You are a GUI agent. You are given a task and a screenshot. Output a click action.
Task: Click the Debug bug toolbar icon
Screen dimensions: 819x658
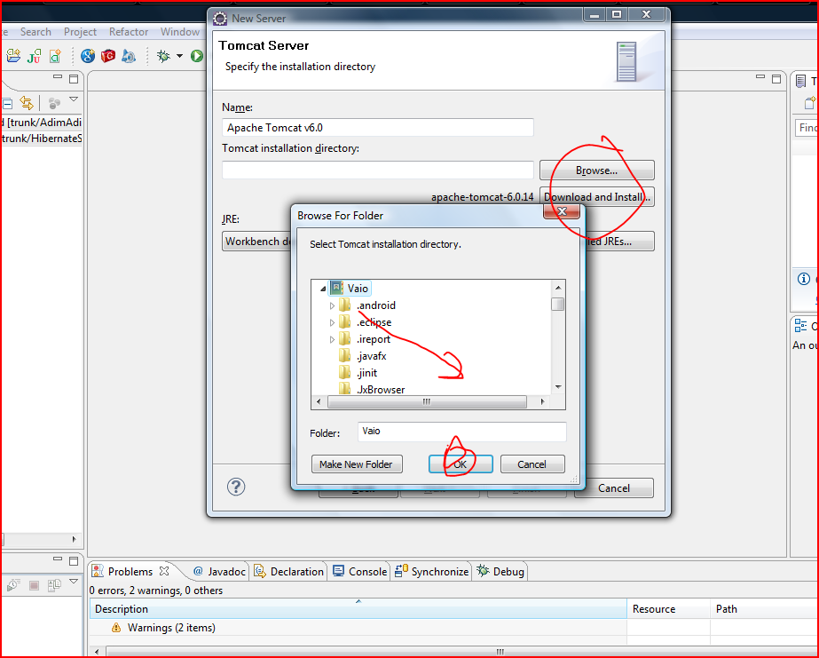pos(163,55)
